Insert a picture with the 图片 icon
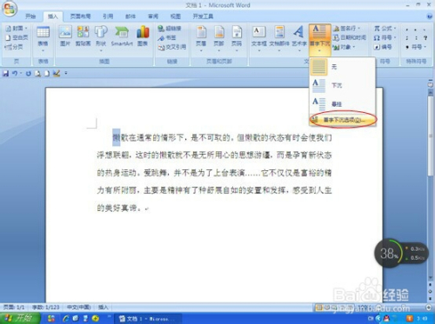 pos(65,36)
